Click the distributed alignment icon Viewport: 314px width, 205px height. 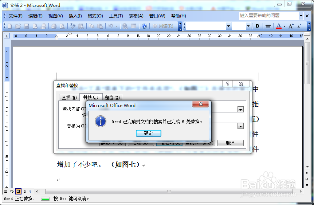(x=268, y=26)
